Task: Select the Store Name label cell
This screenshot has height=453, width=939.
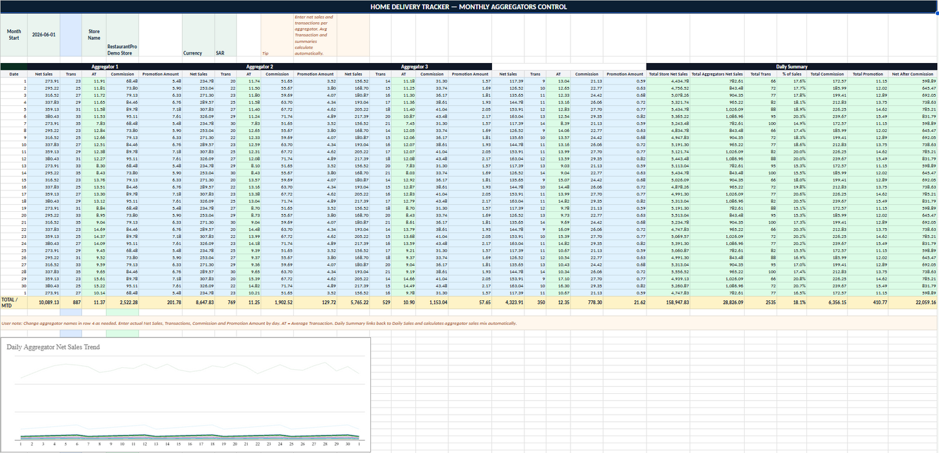Action: (94, 35)
